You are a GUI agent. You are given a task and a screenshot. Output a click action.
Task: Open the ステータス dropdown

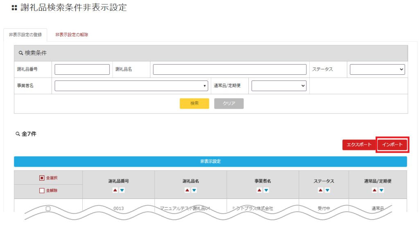point(377,69)
